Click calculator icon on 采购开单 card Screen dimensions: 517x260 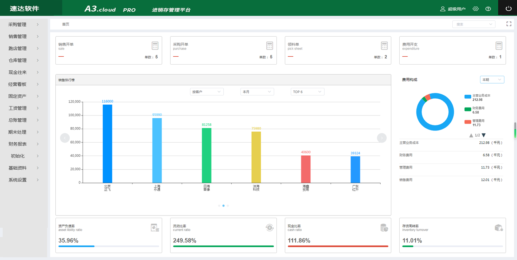pos(269,46)
